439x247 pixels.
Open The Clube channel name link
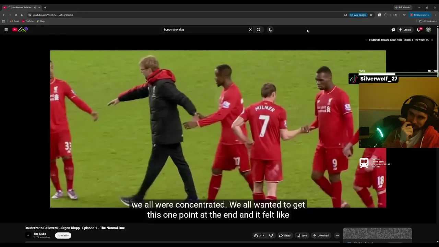click(x=40, y=234)
